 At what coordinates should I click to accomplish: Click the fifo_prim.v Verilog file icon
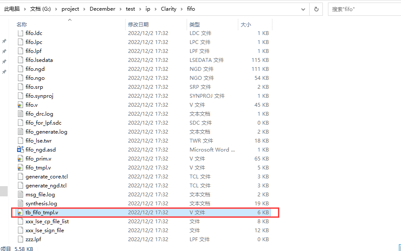pos(20,159)
